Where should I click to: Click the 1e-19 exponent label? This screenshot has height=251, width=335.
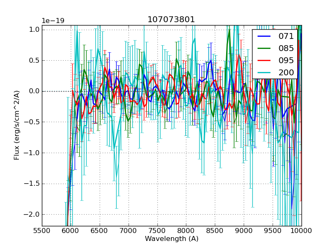tap(52, 21)
